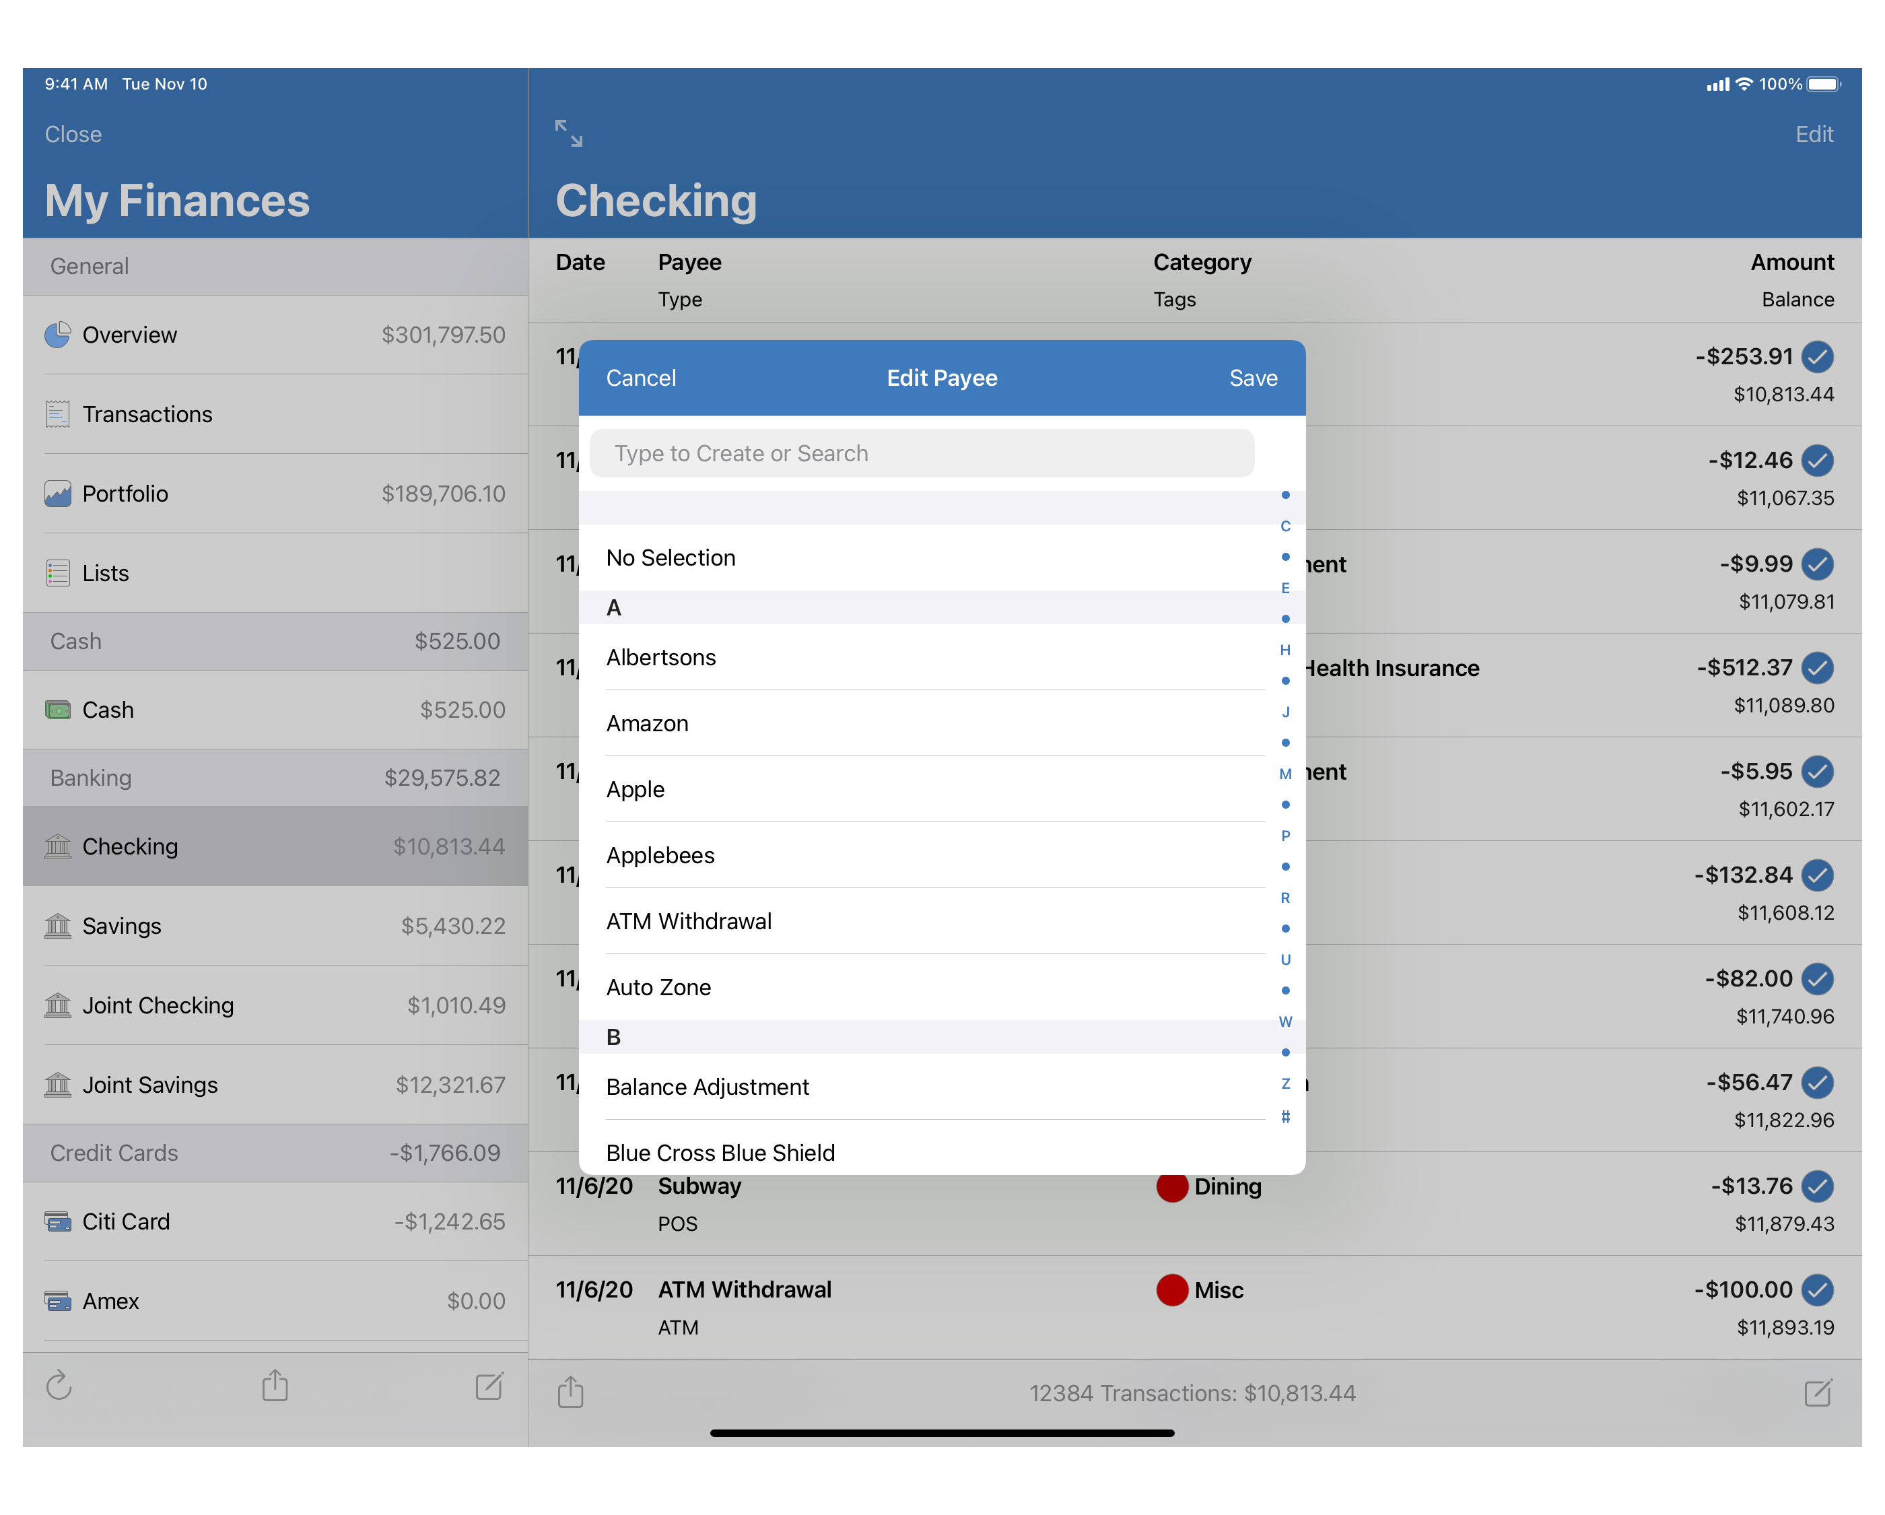Toggle cleared checkmark on the Subway transaction
This screenshot has height=1515, width=1885.
(1818, 1187)
